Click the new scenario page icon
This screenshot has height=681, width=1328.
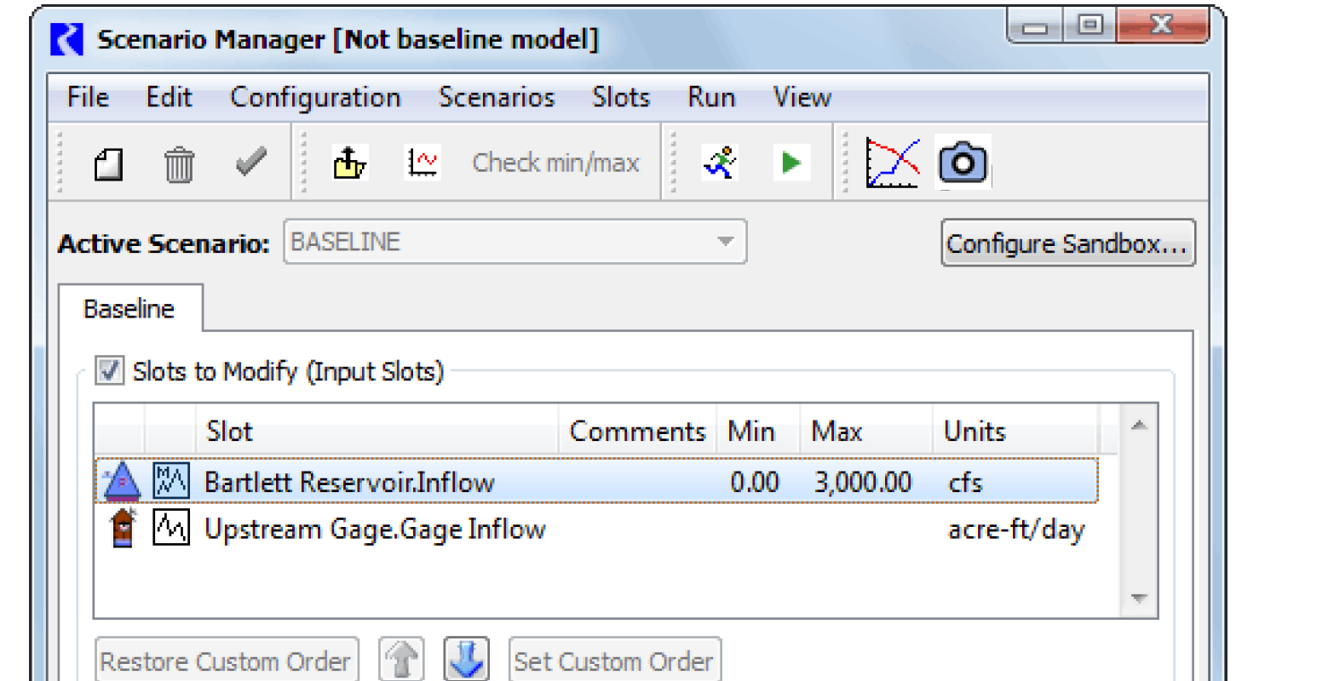coord(108,163)
